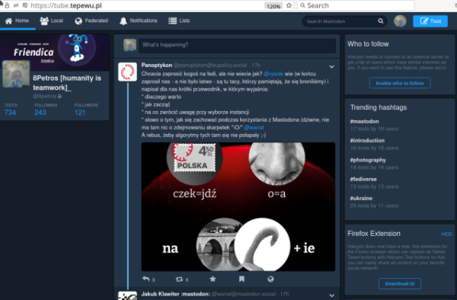Click the Search Mastodon magnifier icon
The height and width of the screenshot is (300, 457).
tap(381, 21)
